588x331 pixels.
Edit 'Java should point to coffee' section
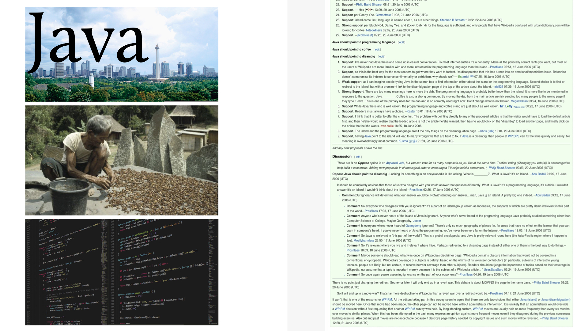click(x=377, y=49)
